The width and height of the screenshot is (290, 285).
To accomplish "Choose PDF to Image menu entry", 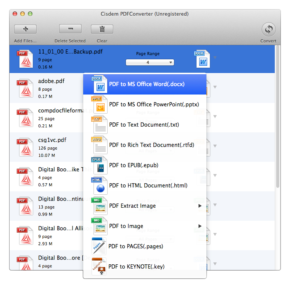I will 145,226.
